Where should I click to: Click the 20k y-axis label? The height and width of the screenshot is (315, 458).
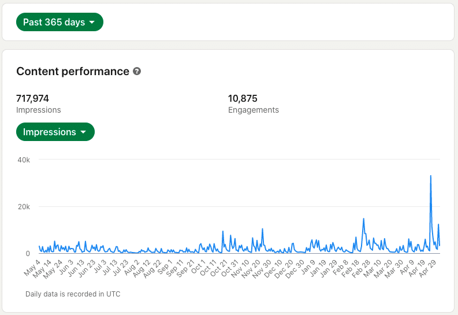coord(24,206)
